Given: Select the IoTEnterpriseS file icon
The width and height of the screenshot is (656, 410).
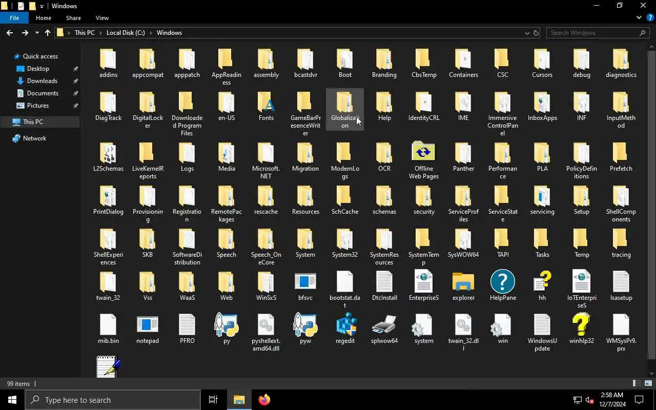Looking at the screenshot, I should [581, 282].
